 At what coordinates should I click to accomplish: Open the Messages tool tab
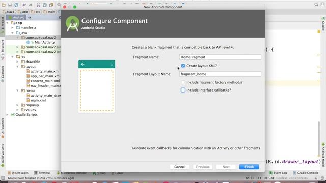(x=18, y=173)
